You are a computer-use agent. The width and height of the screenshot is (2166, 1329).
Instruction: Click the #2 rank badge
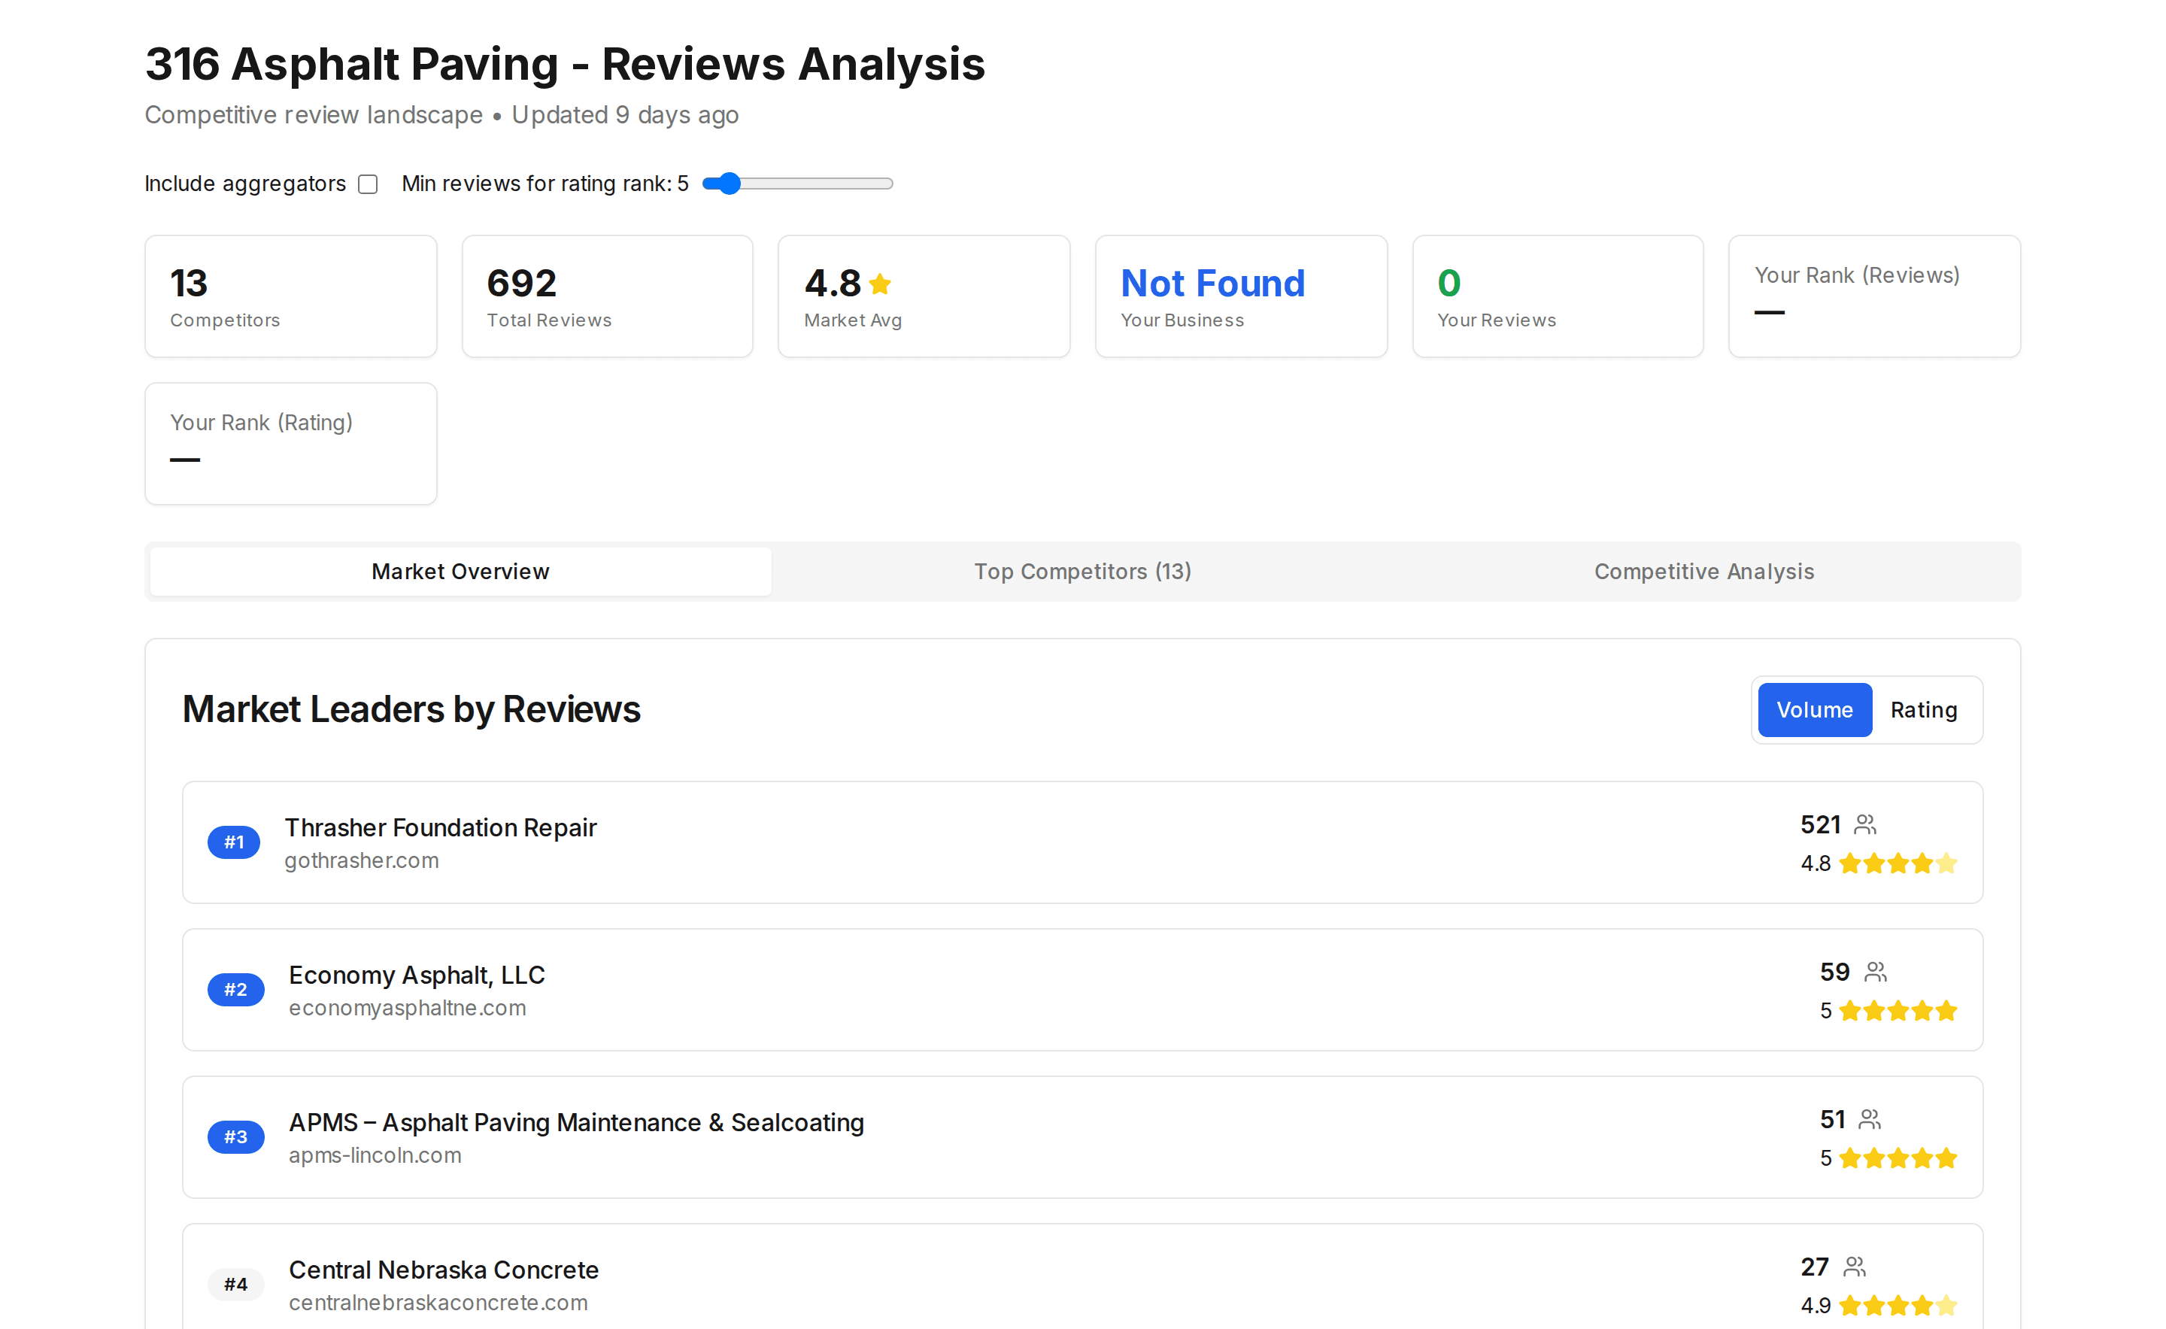point(235,990)
